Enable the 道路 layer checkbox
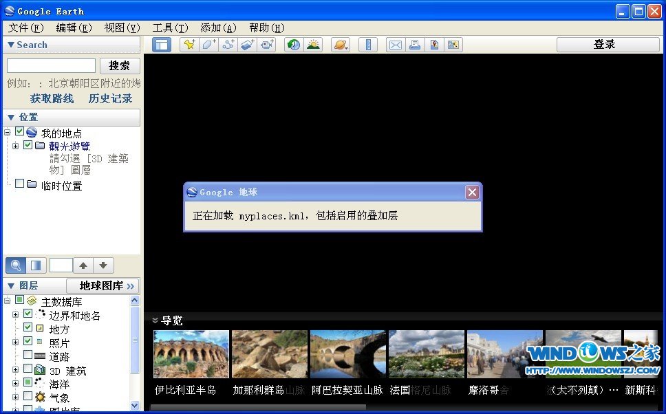 coord(28,356)
